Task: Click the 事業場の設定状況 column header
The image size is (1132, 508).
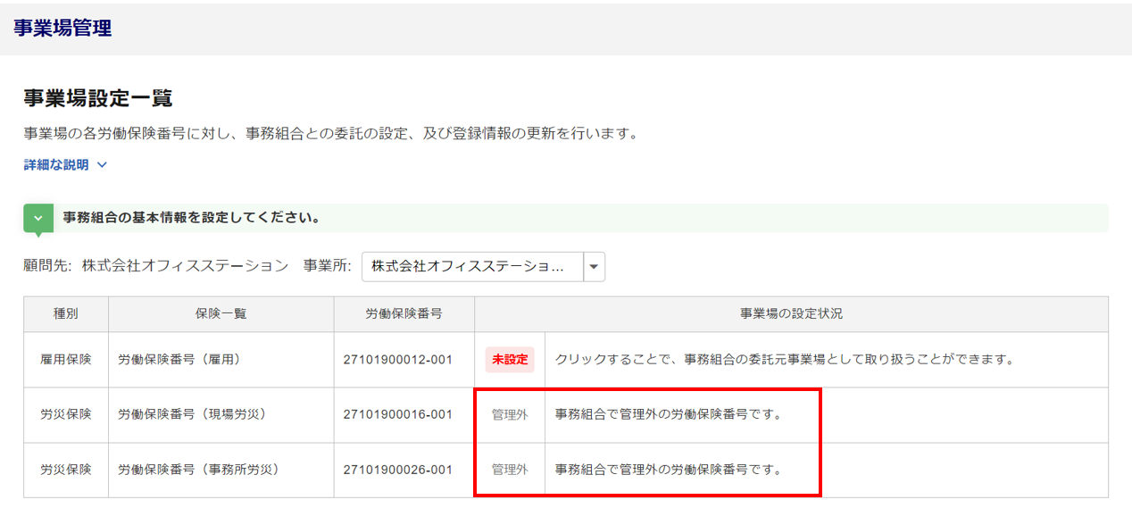Action: point(792,314)
